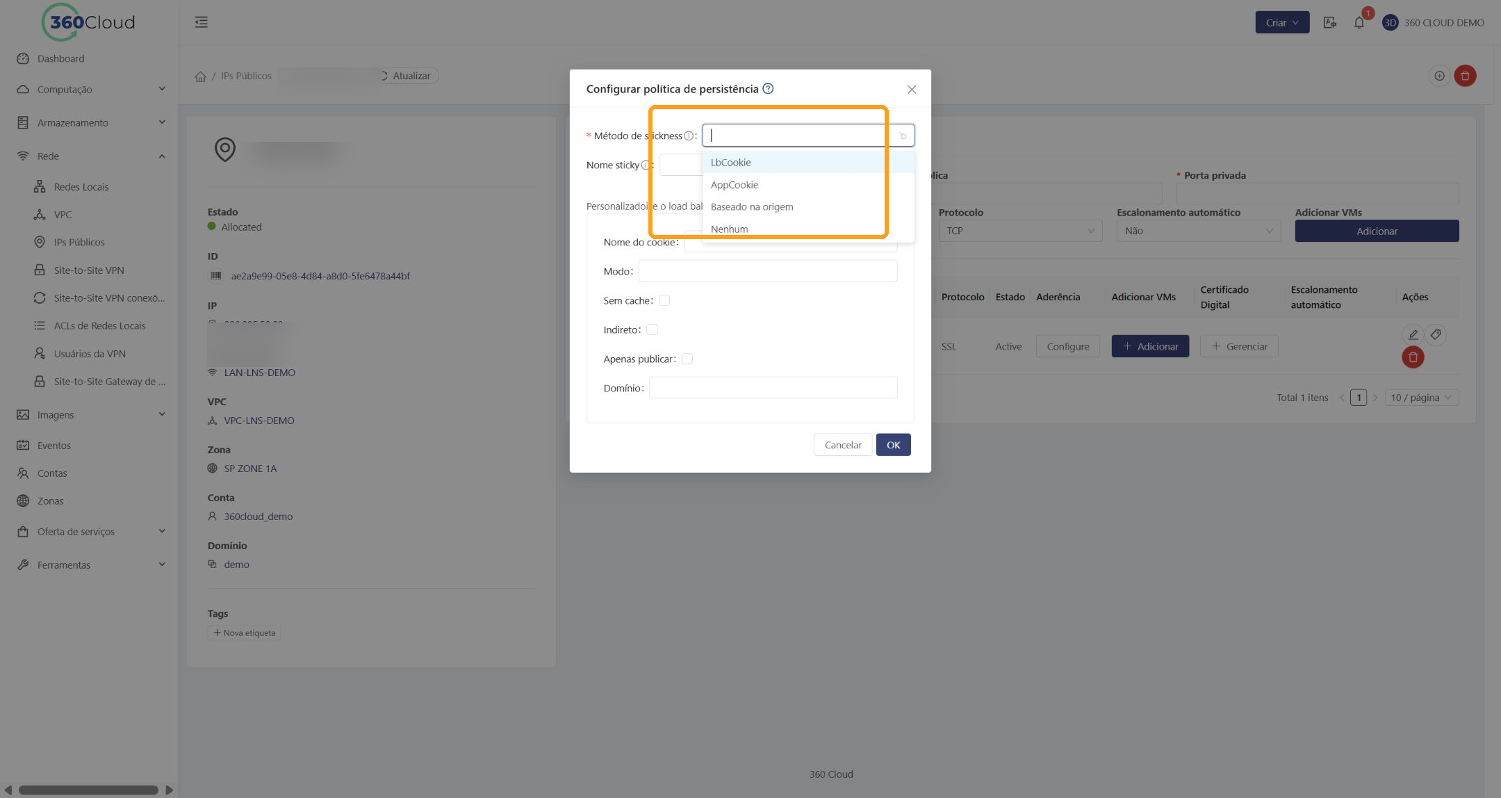Viewport: 1501px width, 798px height.
Task: Click the Modo input field
Action: [767, 272]
